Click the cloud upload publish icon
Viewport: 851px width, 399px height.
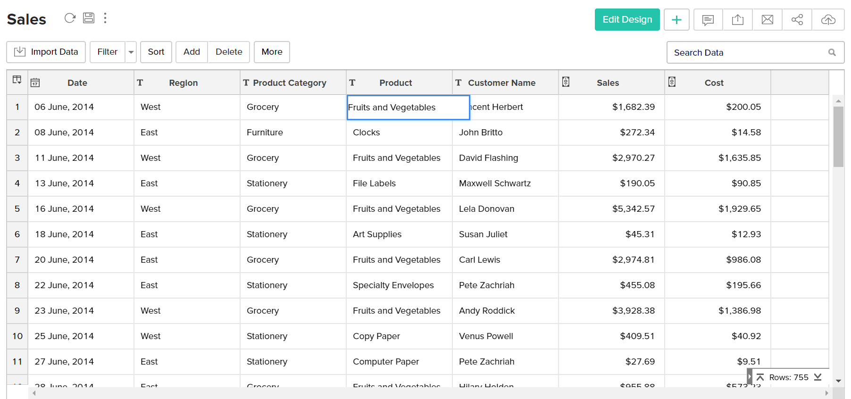coord(828,19)
